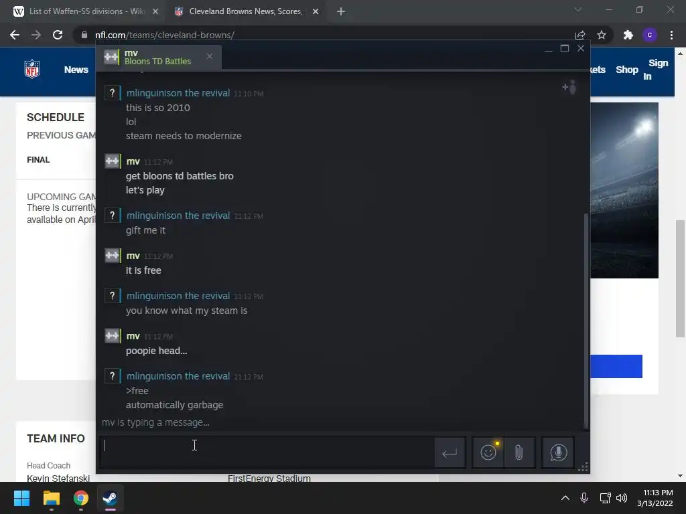
Task: Click mv username above 'let's play'
Action: tap(133, 162)
